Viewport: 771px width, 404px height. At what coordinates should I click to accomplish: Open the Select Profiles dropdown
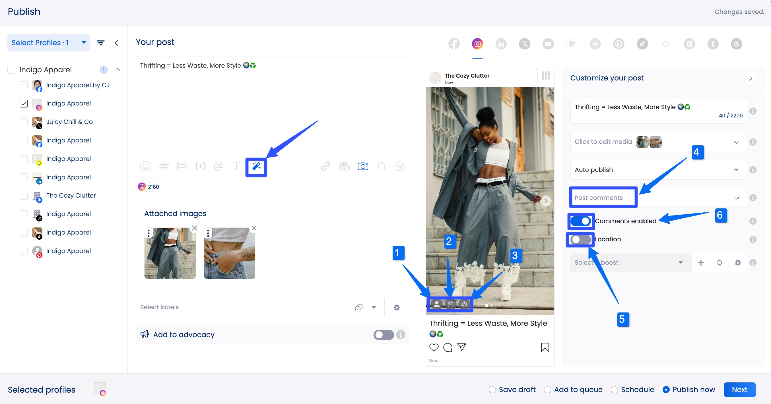pyautogui.click(x=48, y=43)
